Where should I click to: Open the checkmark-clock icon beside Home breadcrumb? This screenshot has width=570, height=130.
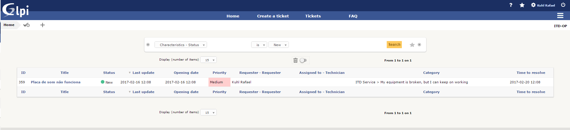26,25
